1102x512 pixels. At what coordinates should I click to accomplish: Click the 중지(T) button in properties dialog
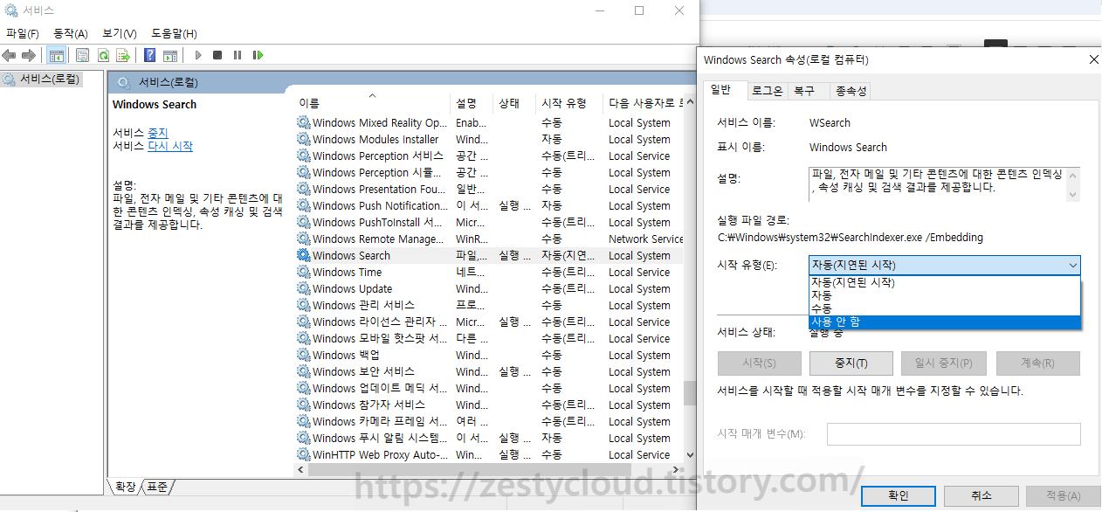pyautogui.click(x=851, y=363)
